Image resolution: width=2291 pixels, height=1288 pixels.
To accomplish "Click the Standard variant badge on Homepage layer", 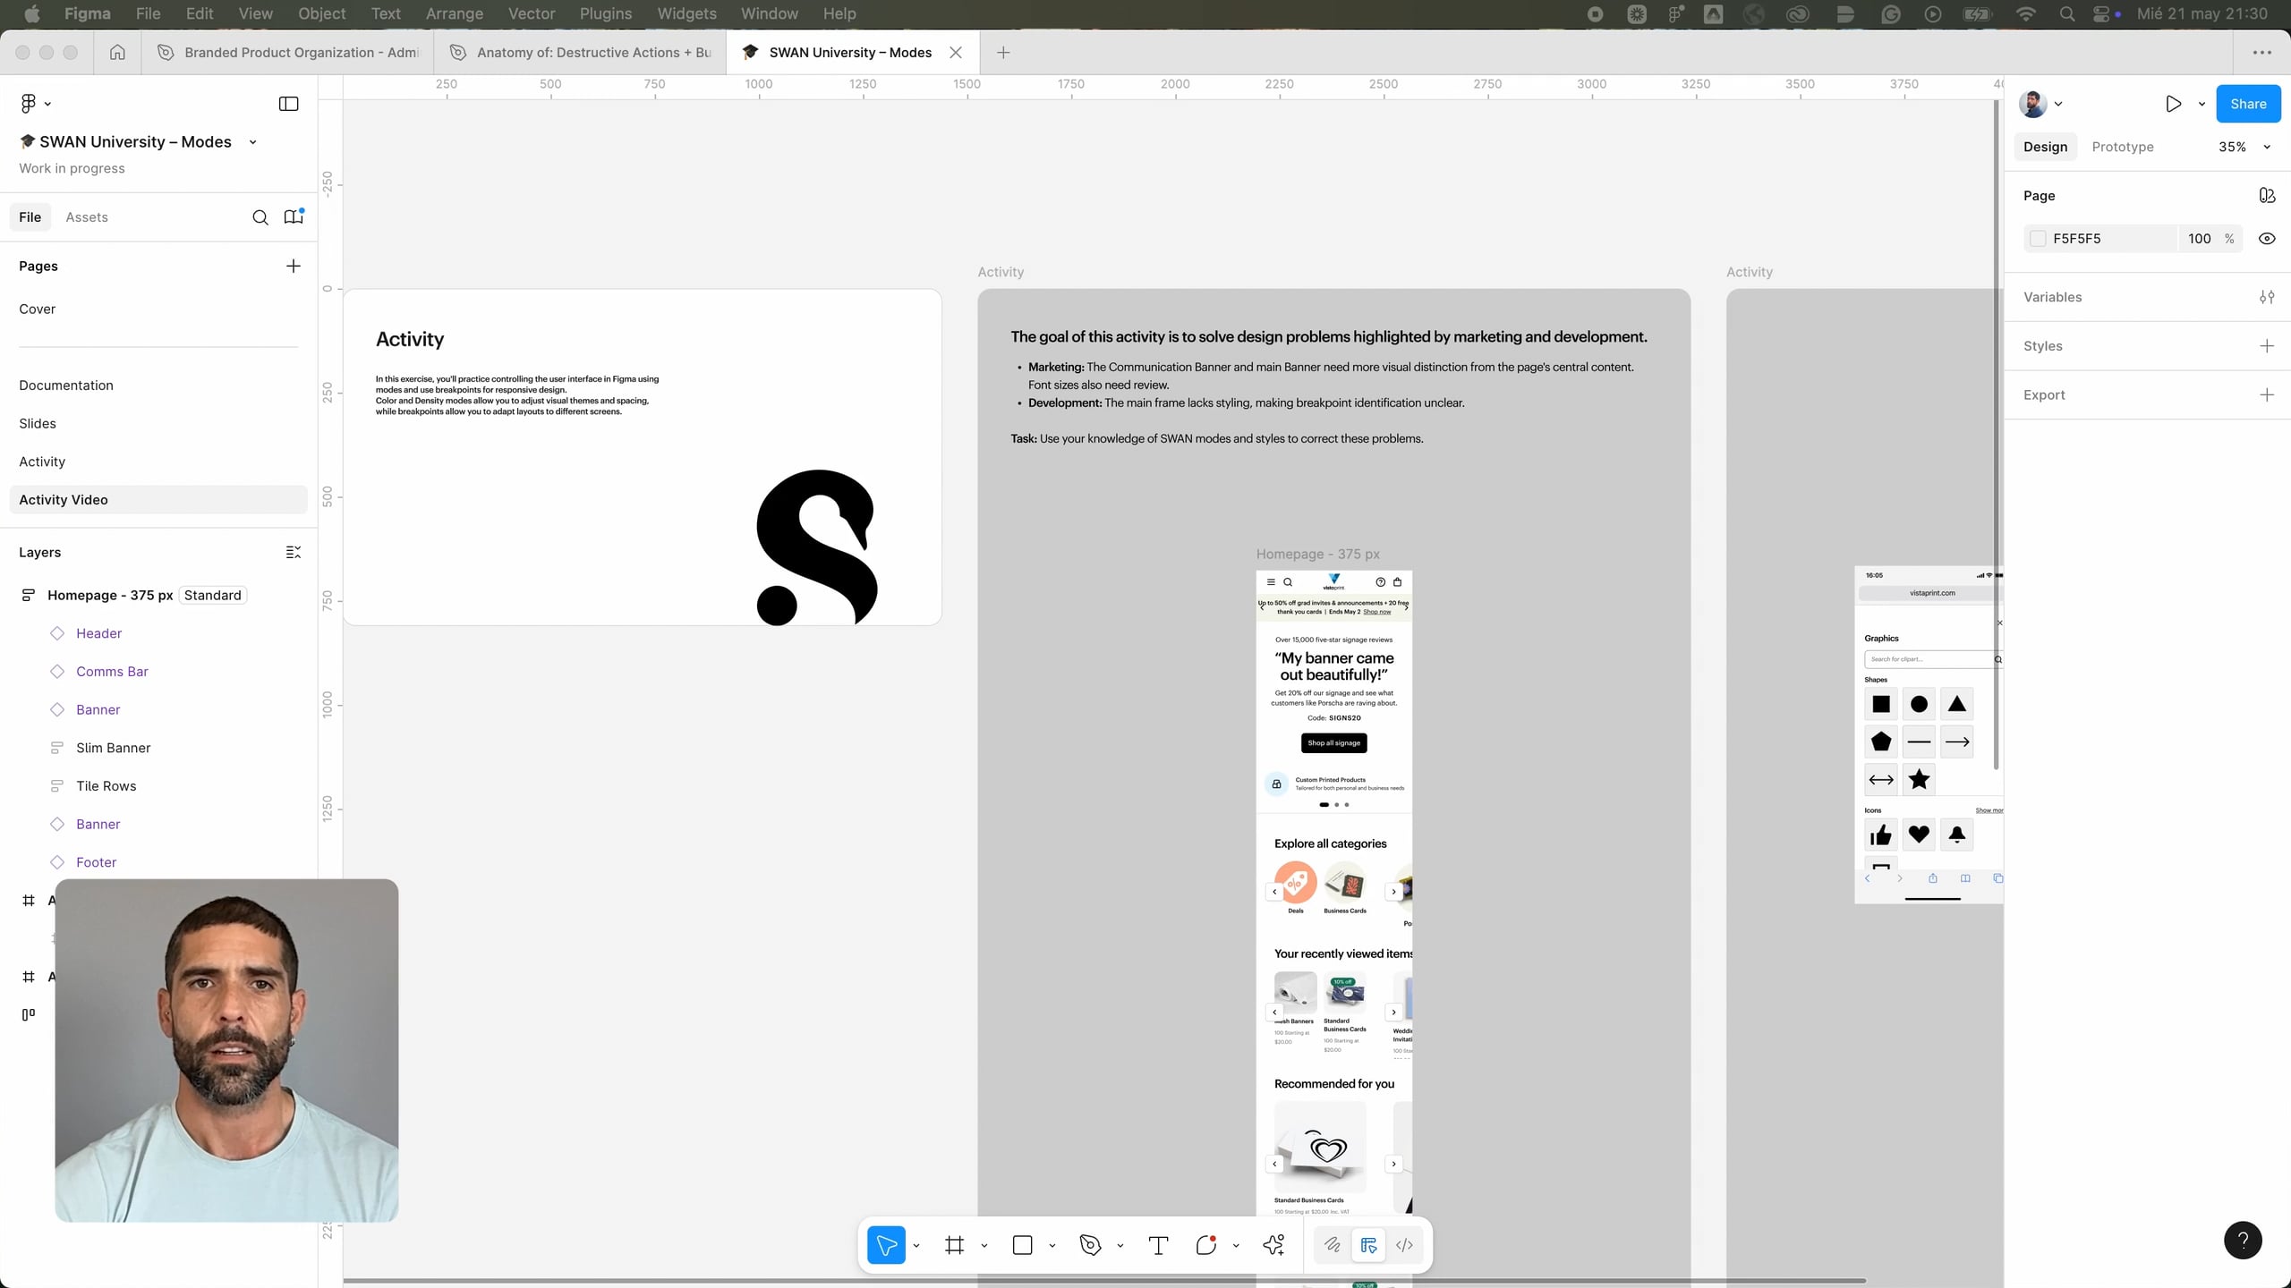I will 212,596.
